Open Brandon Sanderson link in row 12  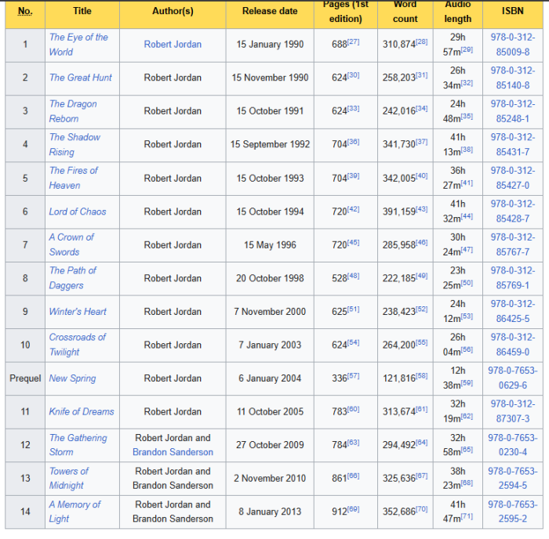173,452
